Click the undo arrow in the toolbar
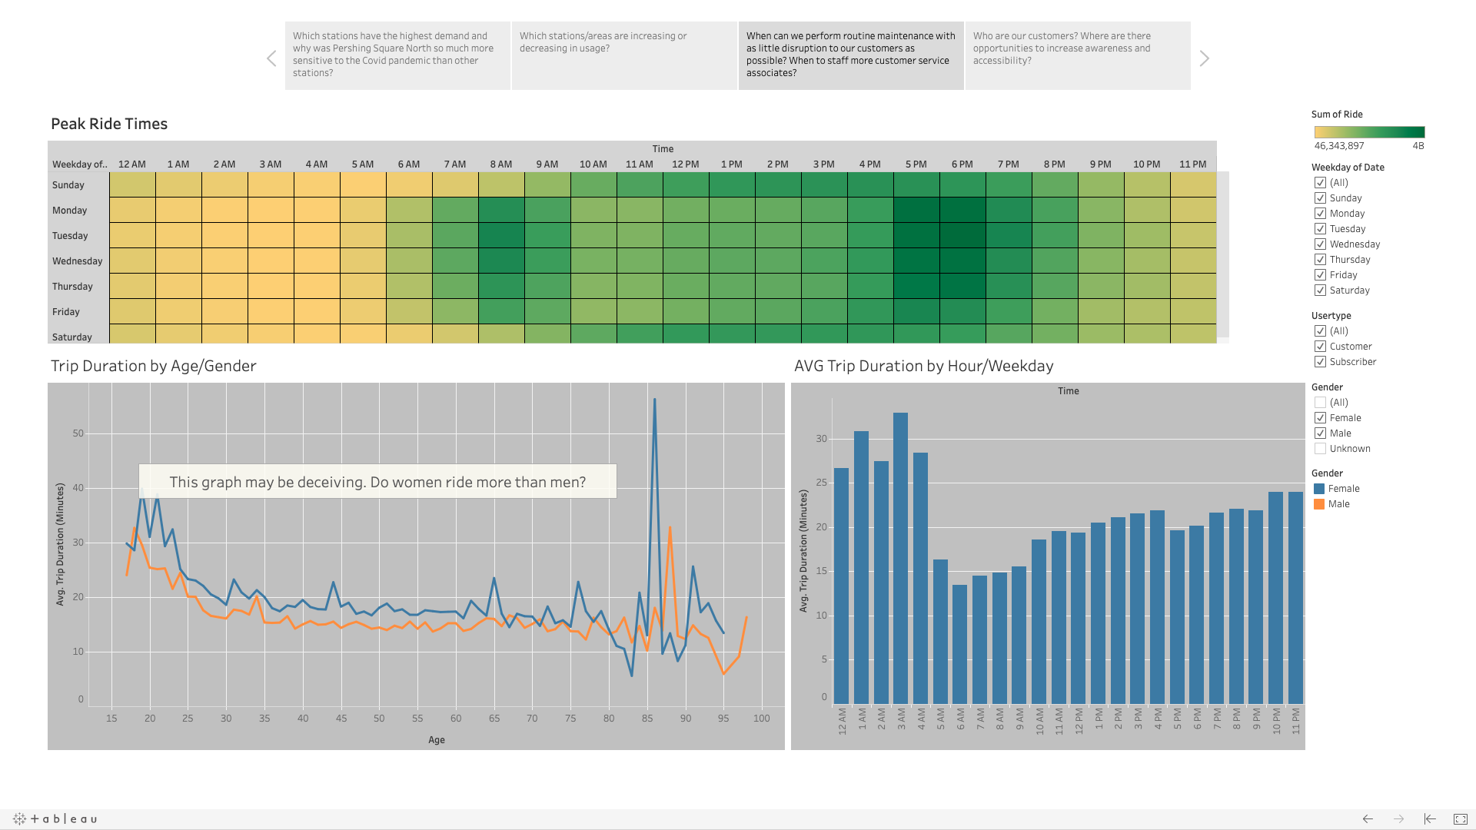Screen dimensions: 1476x830 click(x=1368, y=819)
